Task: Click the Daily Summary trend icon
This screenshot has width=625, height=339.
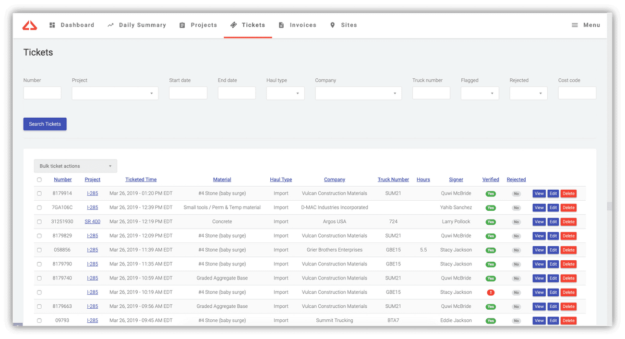Action: pyautogui.click(x=110, y=25)
